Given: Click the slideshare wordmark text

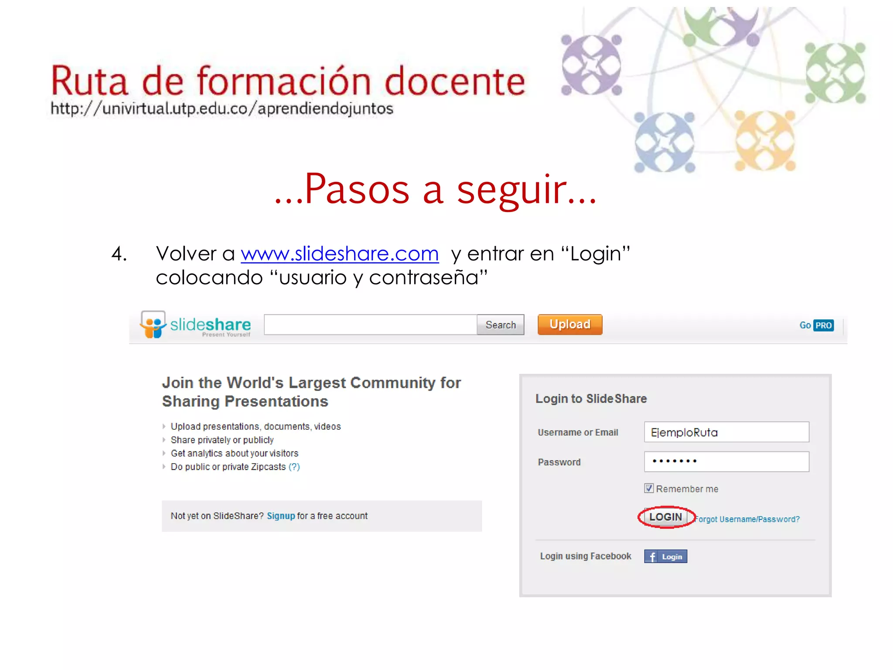Looking at the screenshot, I should 211,325.
